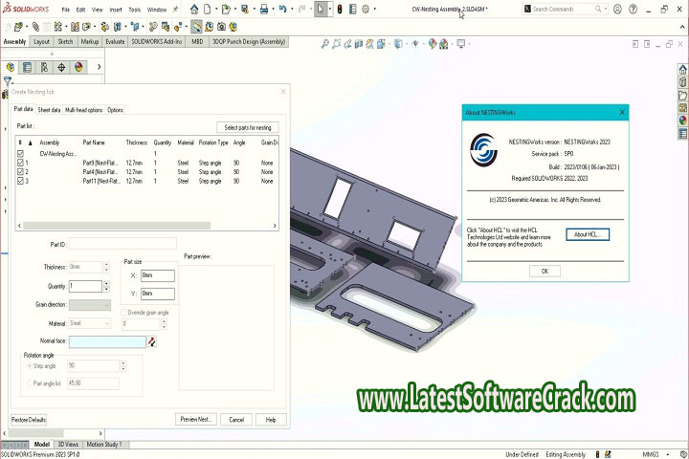Click the Part size X input field
Viewport: 689px width, 459px height.
pyautogui.click(x=158, y=275)
